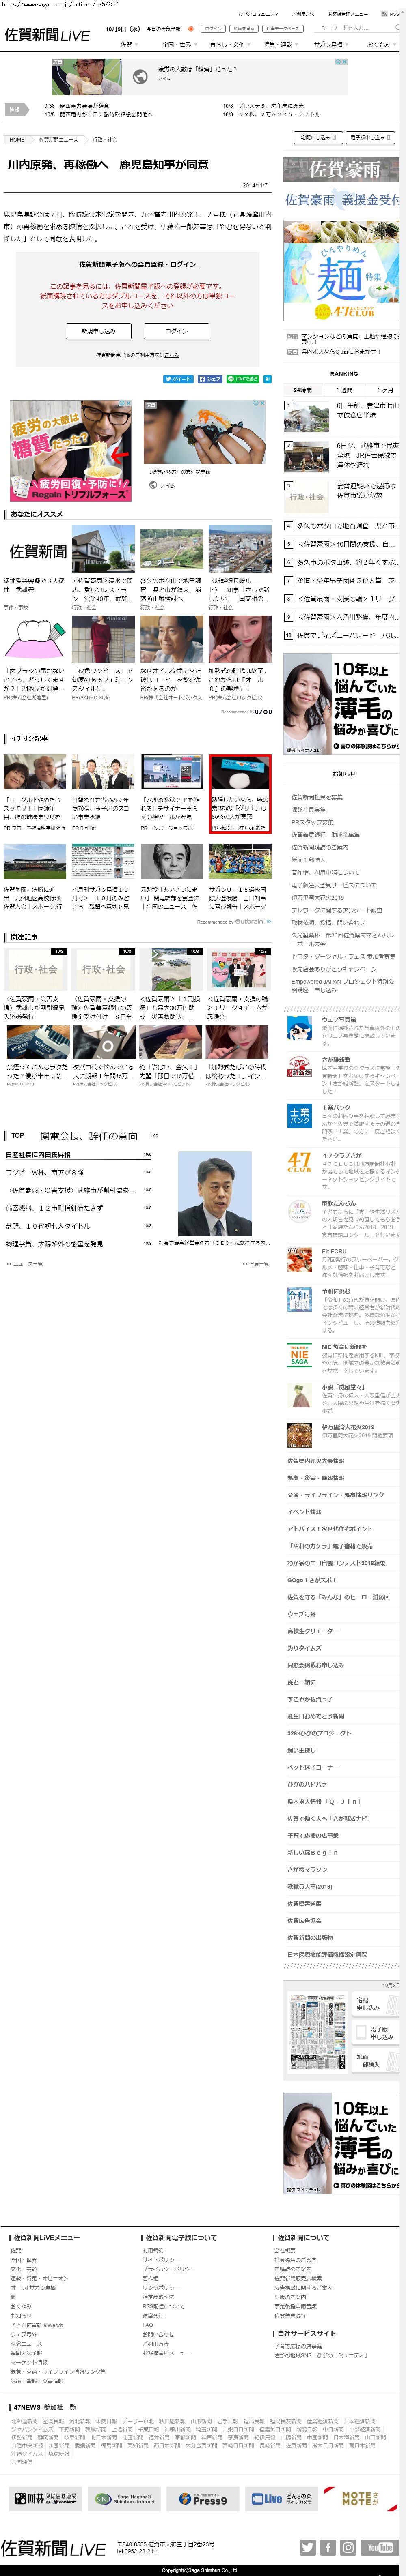The height and width of the screenshot is (2576, 406).
Task: Open the Press9 banner in the footer
Action: coord(203,2498)
